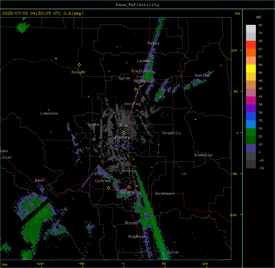Click the light blue 30–33 dBZ legend swatch
The width and height of the screenshot is (275, 268).
[x=251, y=124]
